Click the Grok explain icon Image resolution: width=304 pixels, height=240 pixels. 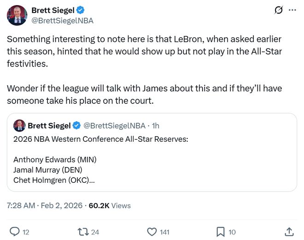pyautogui.click(x=278, y=10)
